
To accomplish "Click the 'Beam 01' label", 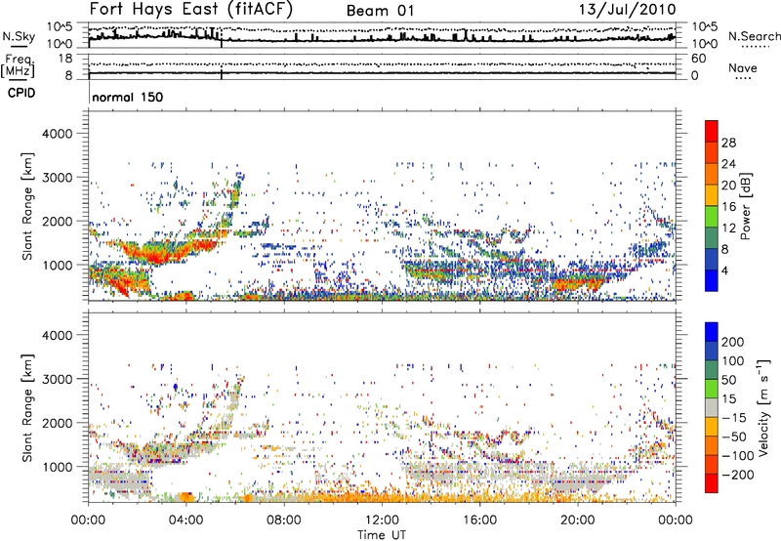I will [380, 11].
